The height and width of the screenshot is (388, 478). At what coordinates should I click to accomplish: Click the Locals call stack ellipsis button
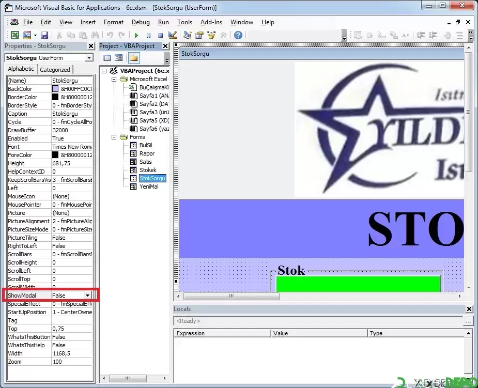pos(468,321)
